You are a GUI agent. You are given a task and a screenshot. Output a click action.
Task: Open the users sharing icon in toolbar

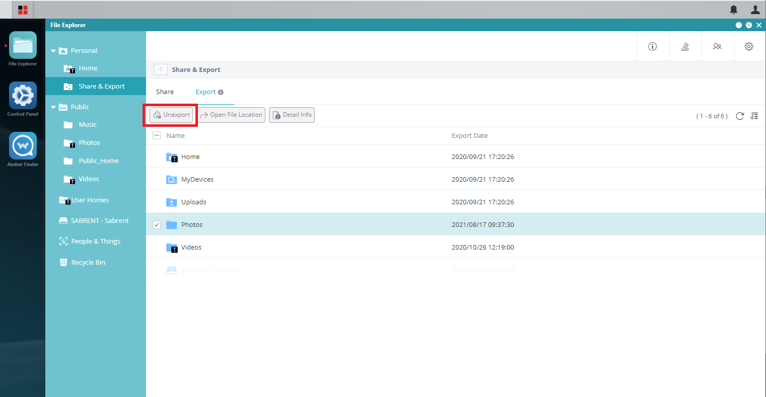tap(717, 46)
